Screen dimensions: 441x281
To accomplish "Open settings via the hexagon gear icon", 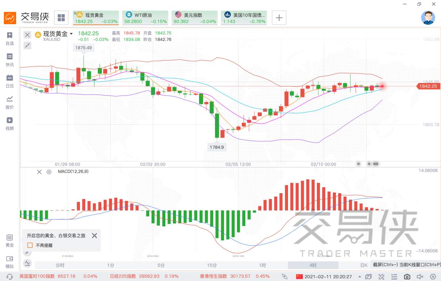I will [x=433, y=276].
